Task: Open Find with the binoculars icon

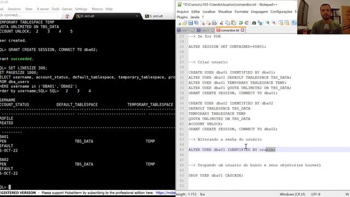Action: click(x=254, y=23)
